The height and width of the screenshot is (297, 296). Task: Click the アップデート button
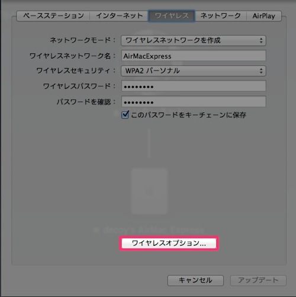[258, 280]
